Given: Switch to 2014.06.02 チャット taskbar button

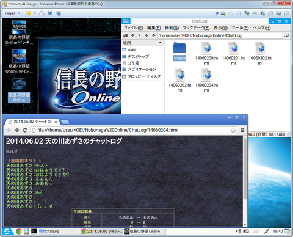Looking at the screenshot, I should [x=103, y=232].
